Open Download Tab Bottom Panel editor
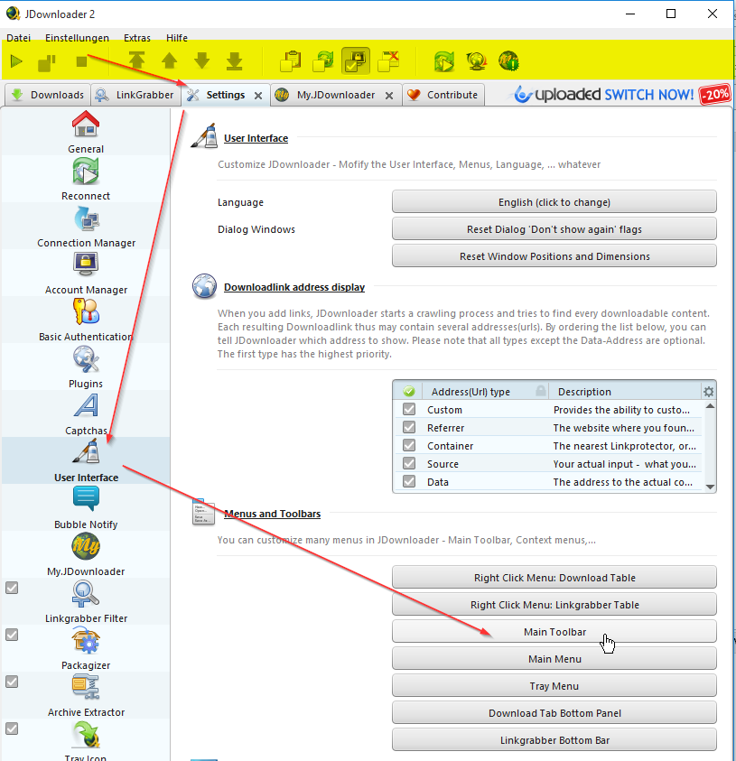 point(554,713)
